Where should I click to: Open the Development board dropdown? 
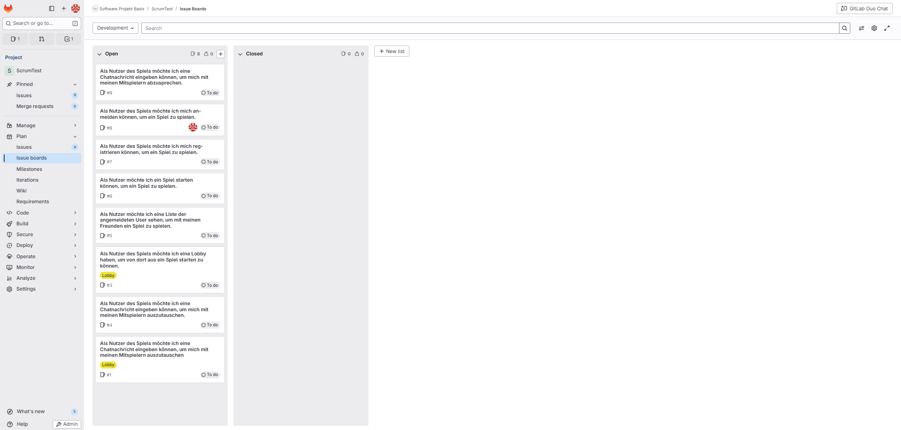(x=116, y=28)
